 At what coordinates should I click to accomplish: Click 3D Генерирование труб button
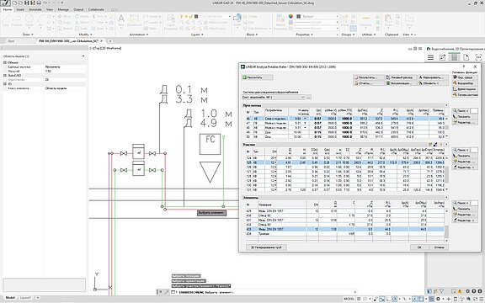tap(266, 247)
